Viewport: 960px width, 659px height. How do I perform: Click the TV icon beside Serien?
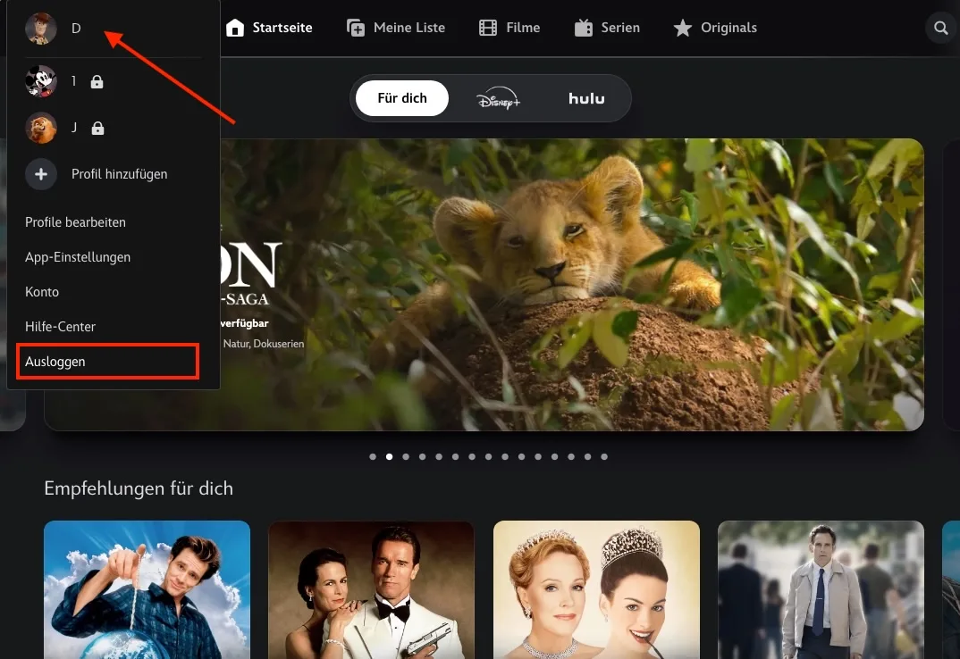pyautogui.click(x=584, y=28)
